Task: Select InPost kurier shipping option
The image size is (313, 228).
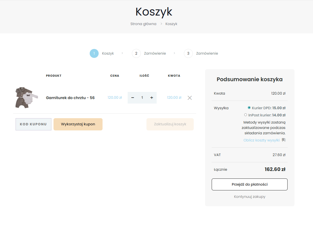Action: click(246, 115)
